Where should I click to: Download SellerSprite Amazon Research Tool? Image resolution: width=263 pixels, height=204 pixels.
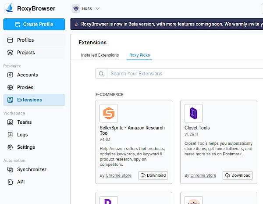click(153, 175)
